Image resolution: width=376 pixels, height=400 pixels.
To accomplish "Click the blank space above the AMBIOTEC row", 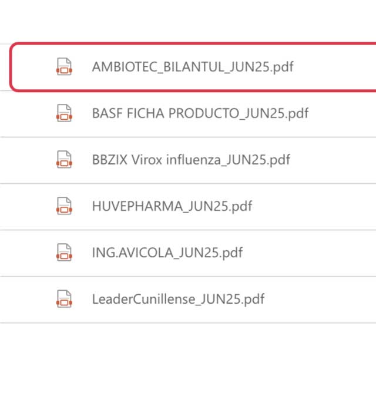I will coord(188,21).
